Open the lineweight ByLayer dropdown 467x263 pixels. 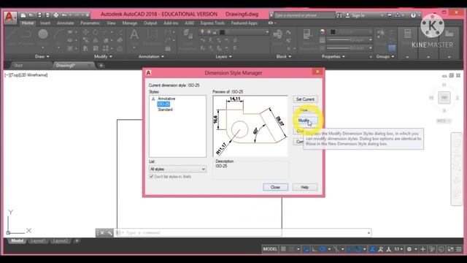point(350,39)
